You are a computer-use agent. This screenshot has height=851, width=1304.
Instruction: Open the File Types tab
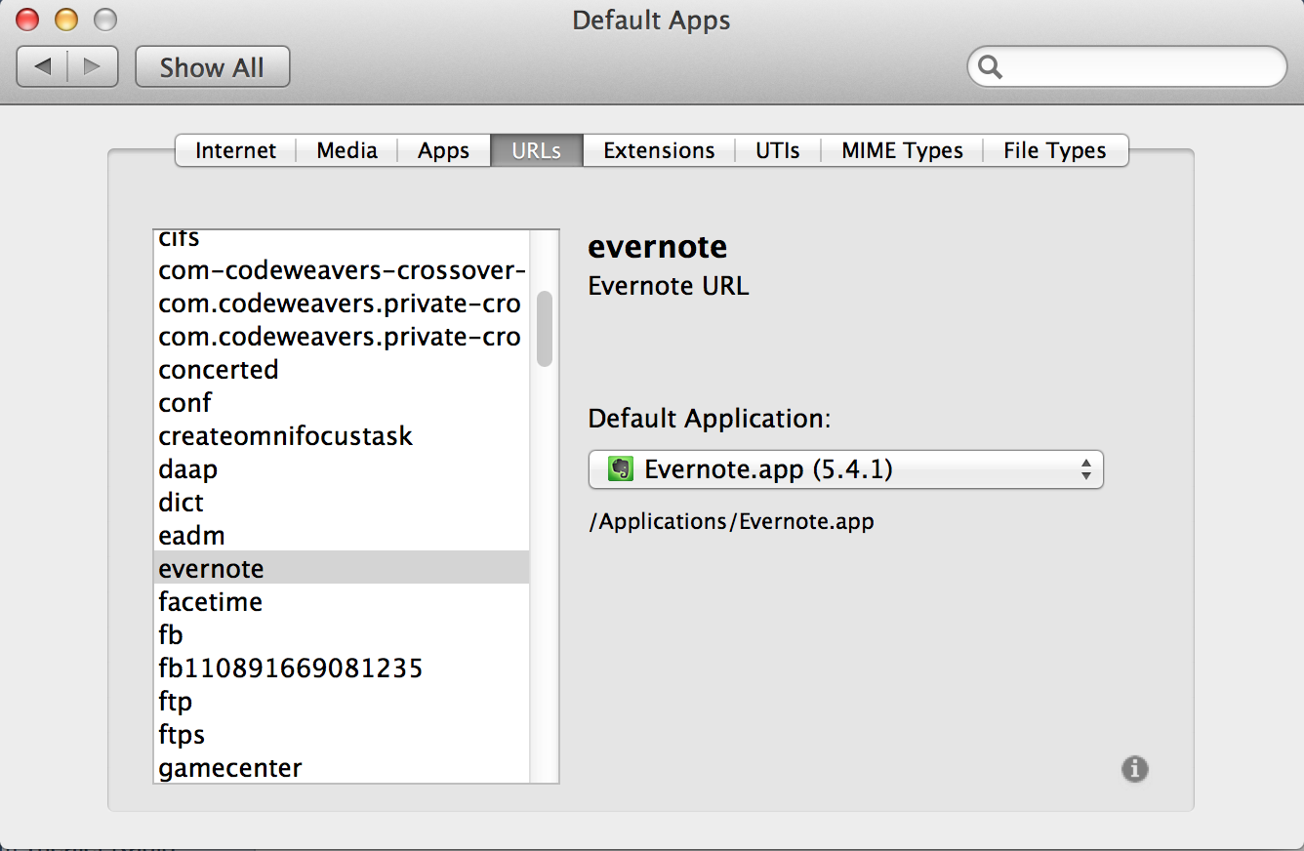[1055, 150]
